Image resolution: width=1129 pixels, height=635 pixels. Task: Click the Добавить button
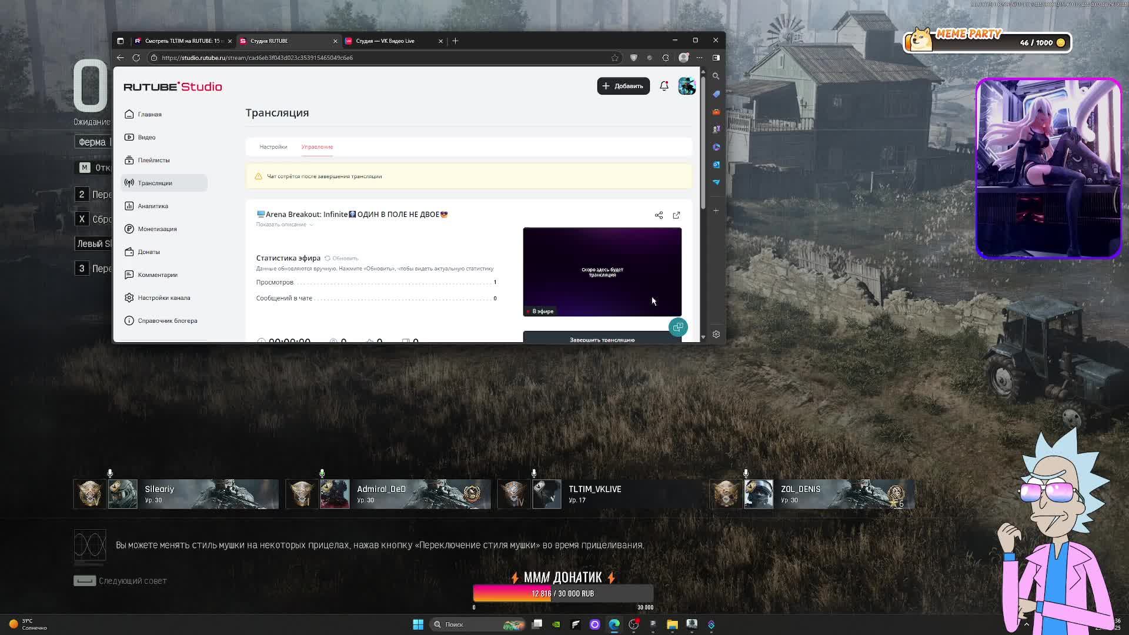[x=623, y=86]
